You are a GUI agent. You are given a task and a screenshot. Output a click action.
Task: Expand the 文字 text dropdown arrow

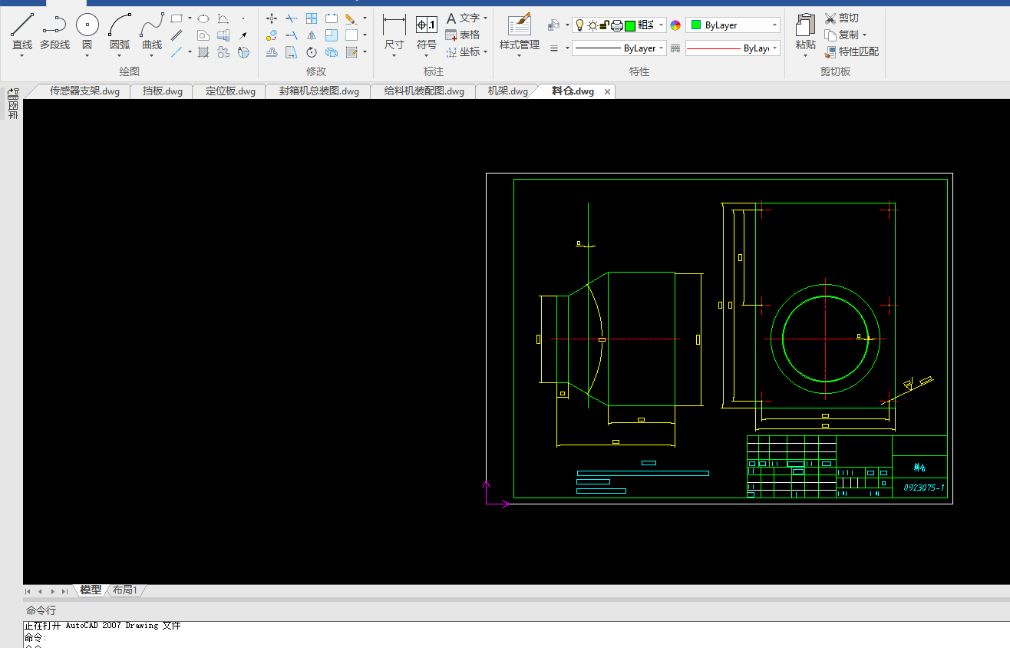(x=486, y=18)
